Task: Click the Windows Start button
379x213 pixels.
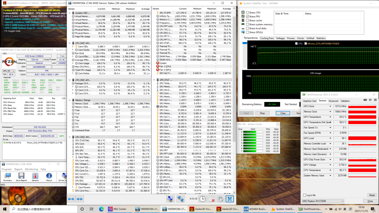Action: click(5, 209)
